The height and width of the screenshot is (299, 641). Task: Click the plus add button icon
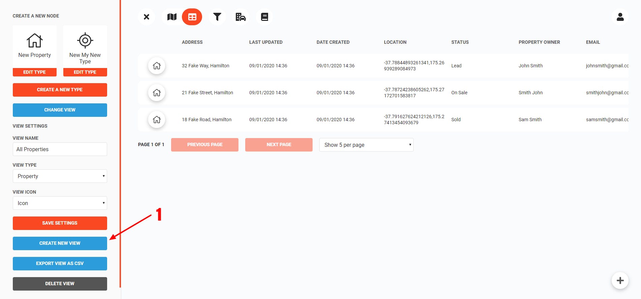tap(620, 280)
